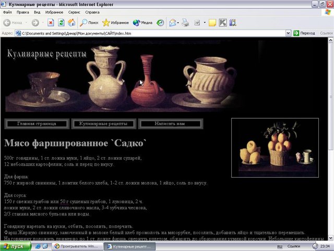Open the Windows Пуск start button
This screenshot has height=251, width=334.
(15, 246)
